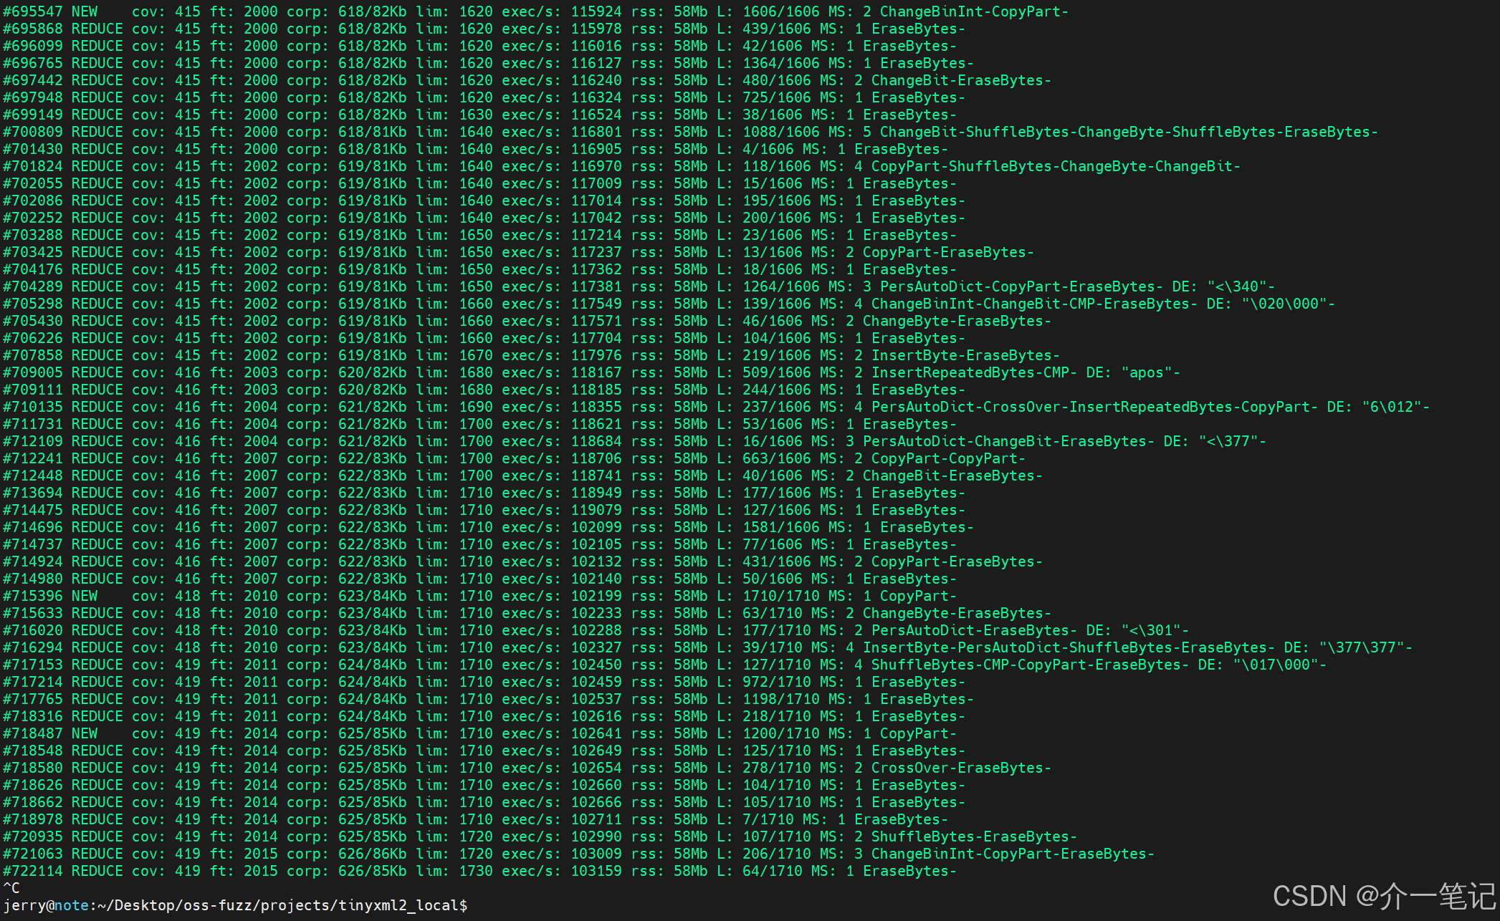Click the CopyPart-ShuffleBytes-ChangeByte-ChangeBit mutation text
The height and width of the screenshot is (921, 1500).
(1055, 166)
